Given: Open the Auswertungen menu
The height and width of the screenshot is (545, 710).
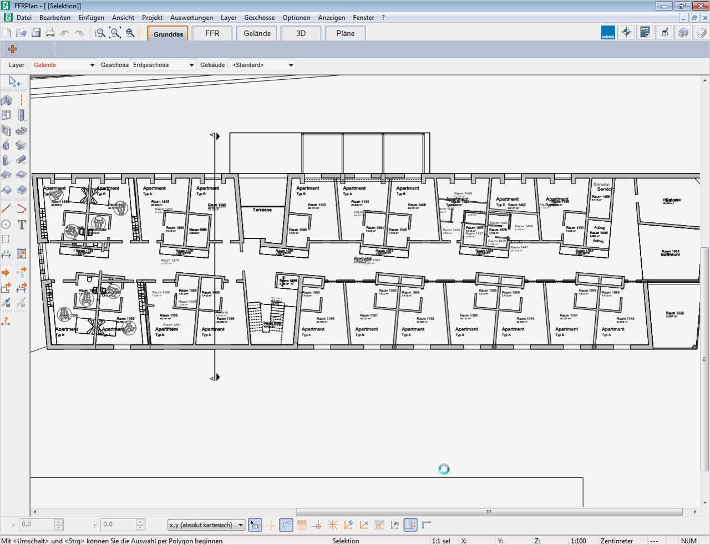Looking at the screenshot, I should click(191, 18).
